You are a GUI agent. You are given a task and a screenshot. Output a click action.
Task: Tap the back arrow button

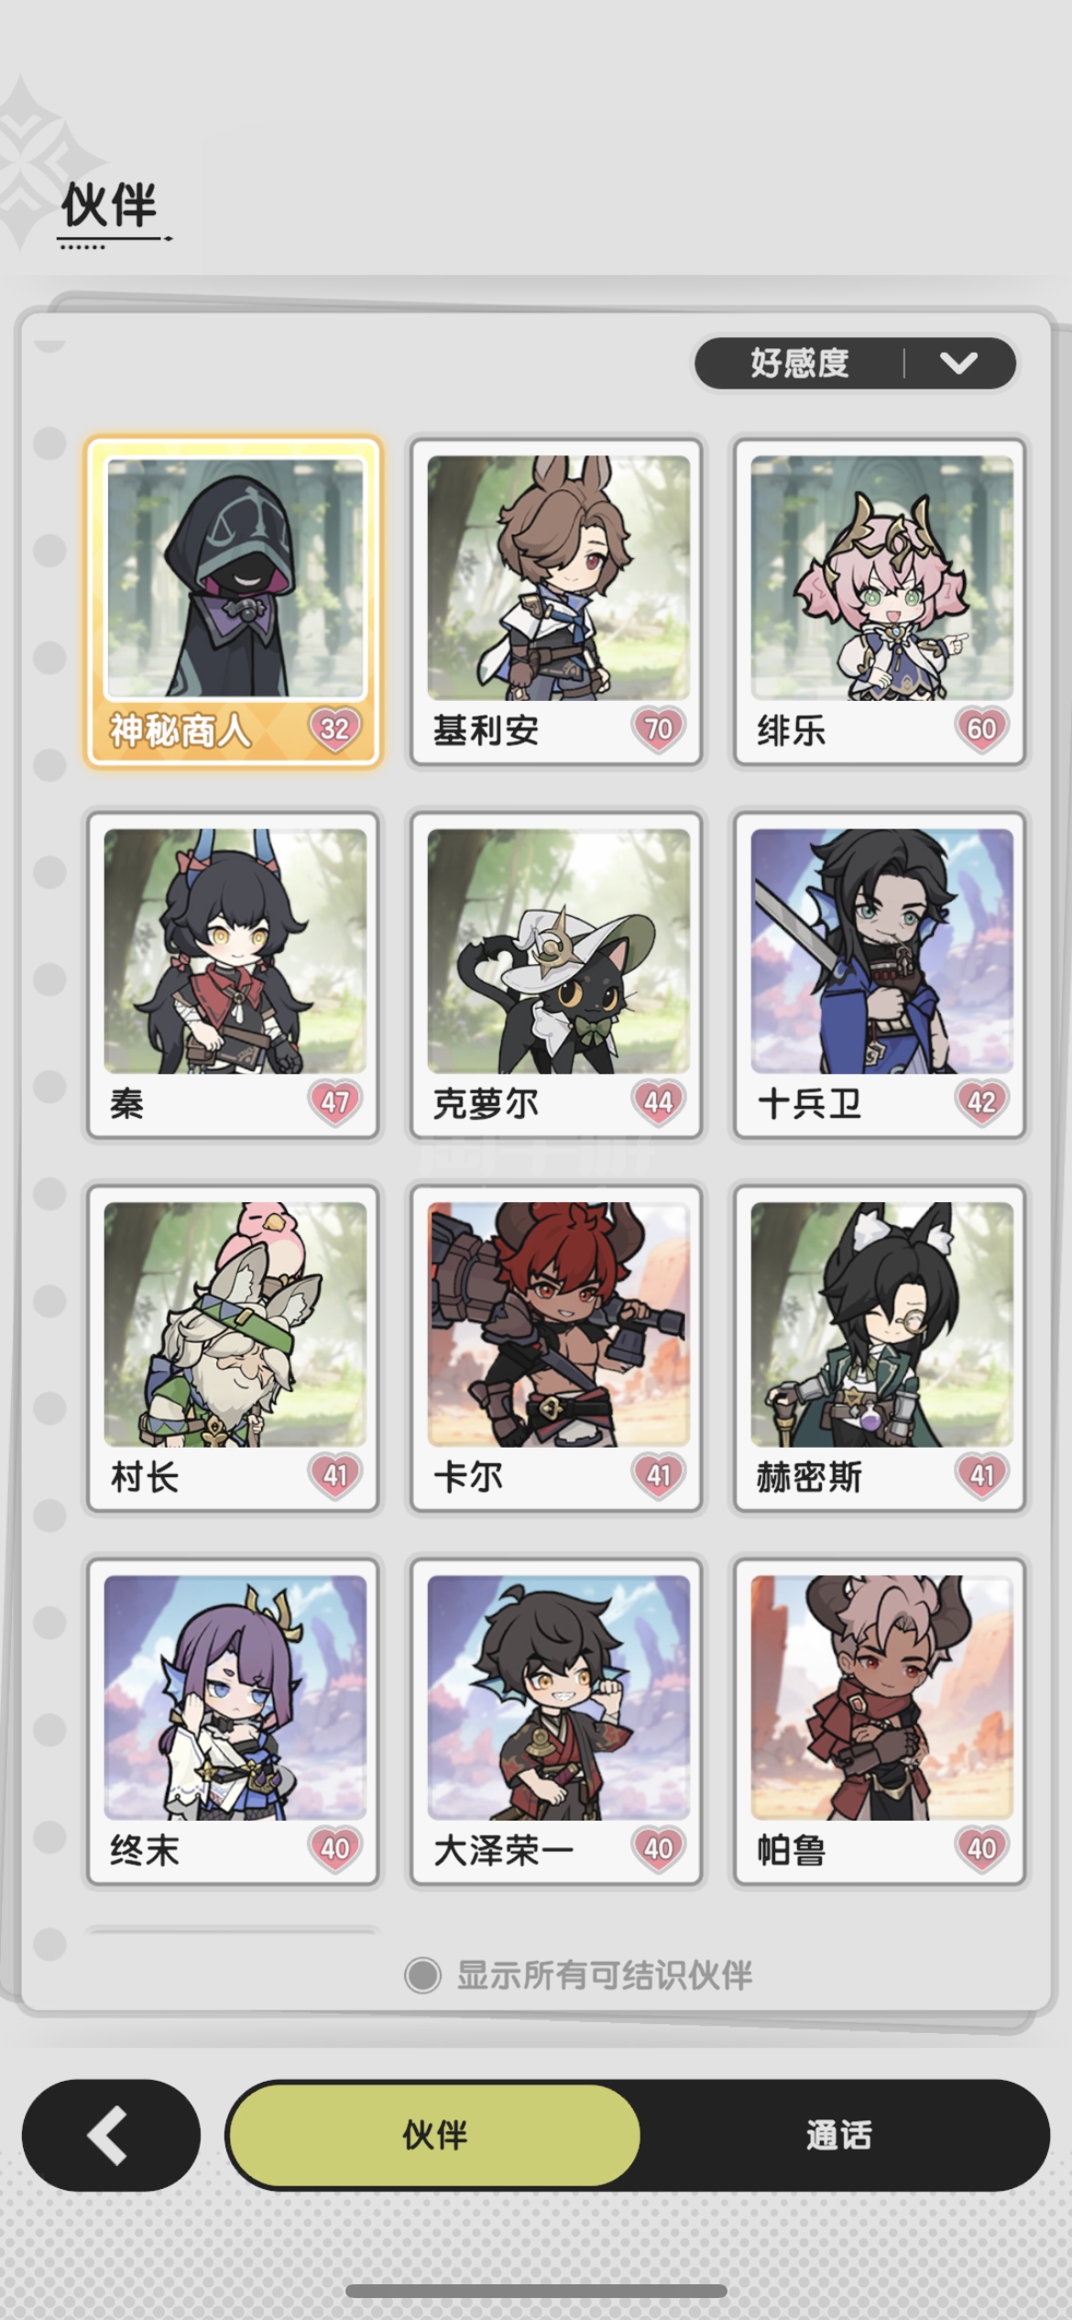tap(111, 2135)
